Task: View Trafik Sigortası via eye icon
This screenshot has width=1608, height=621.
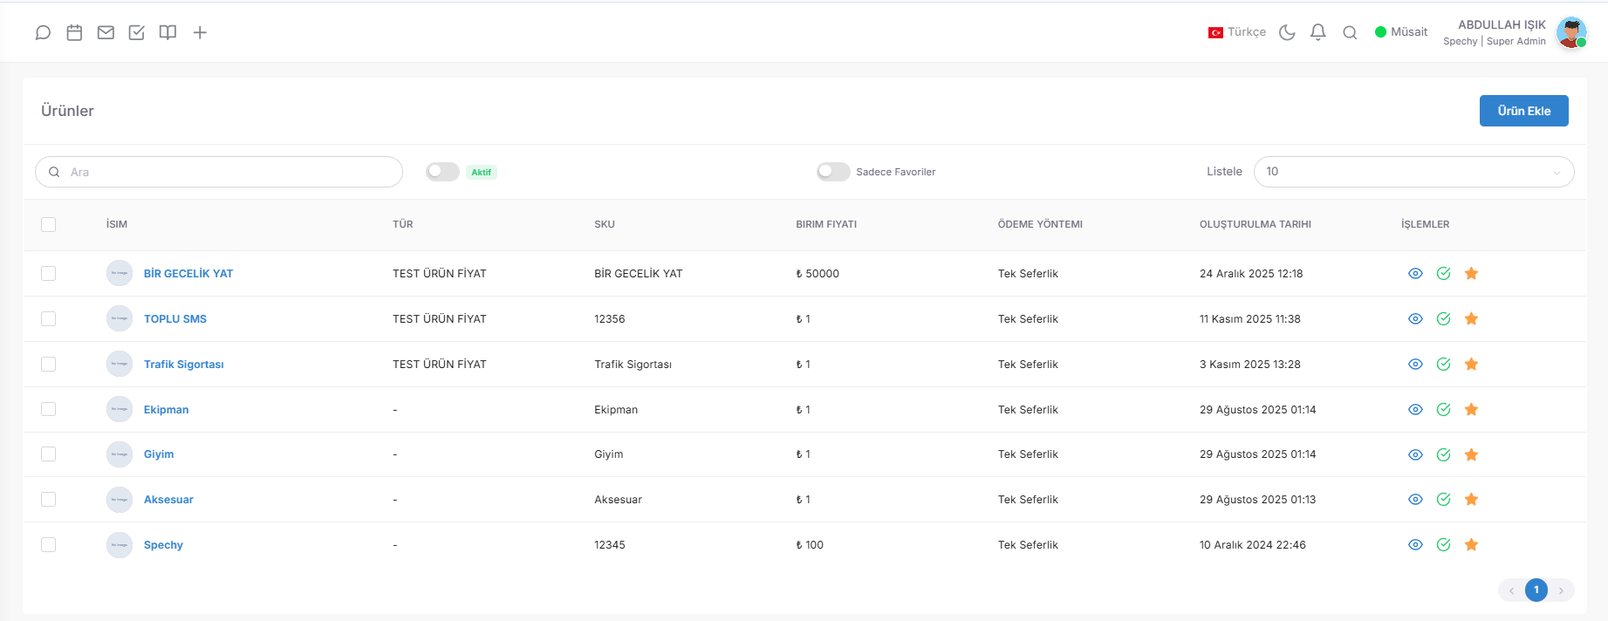Action: (1415, 365)
